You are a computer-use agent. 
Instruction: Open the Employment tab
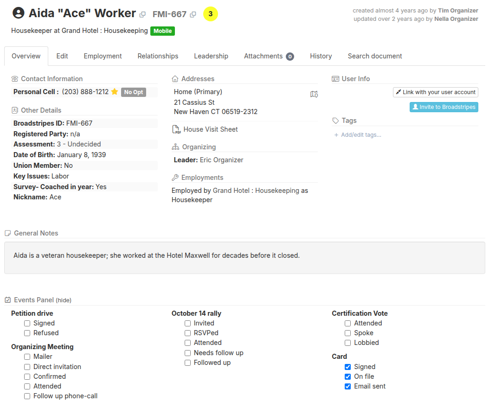click(103, 56)
